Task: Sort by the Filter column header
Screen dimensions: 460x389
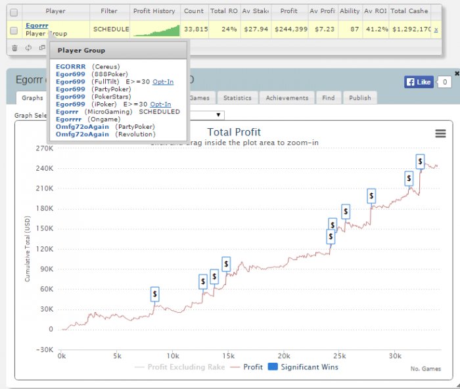Action: tap(109, 11)
